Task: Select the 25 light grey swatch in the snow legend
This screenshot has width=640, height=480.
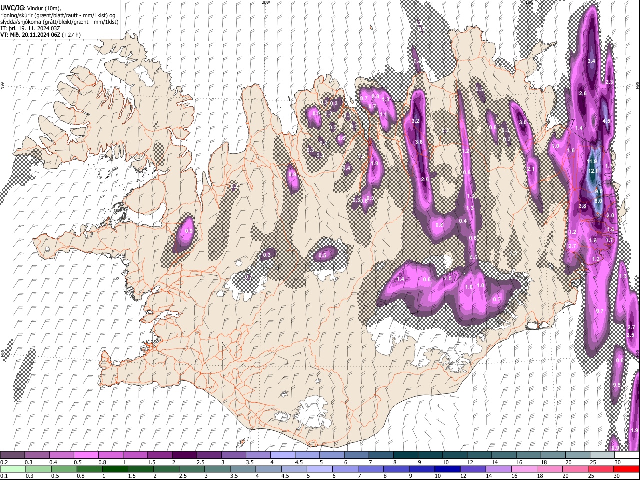Action: coord(601,455)
